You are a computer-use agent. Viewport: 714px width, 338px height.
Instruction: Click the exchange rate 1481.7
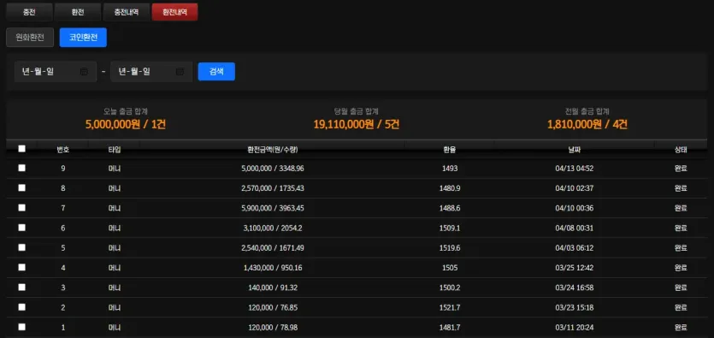[450, 328]
